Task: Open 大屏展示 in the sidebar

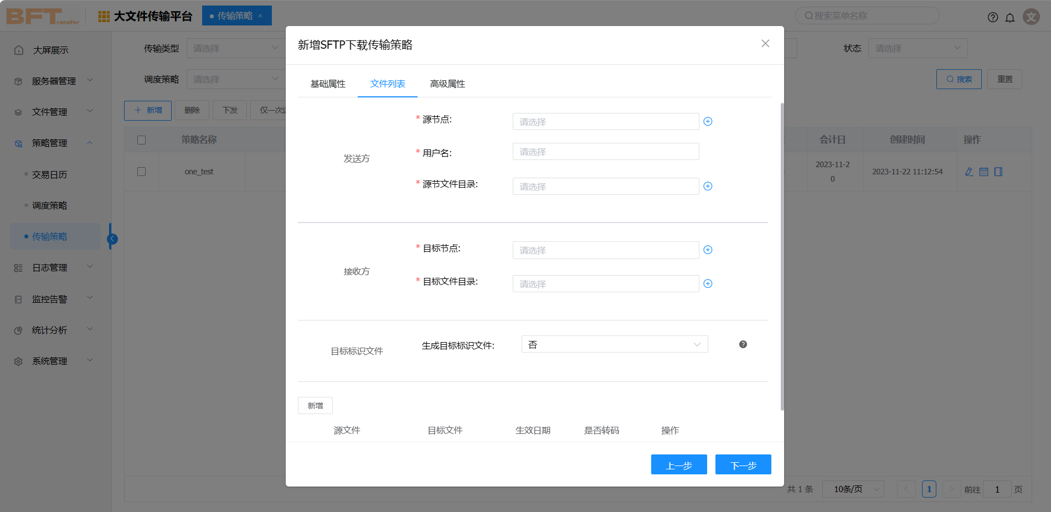Action: coord(50,50)
